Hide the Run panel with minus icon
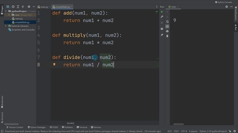 [231, 7]
